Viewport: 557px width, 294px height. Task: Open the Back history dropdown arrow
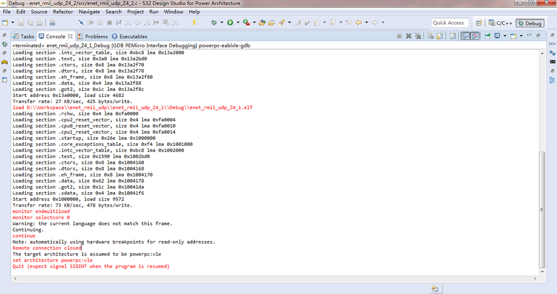[x=367, y=23]
